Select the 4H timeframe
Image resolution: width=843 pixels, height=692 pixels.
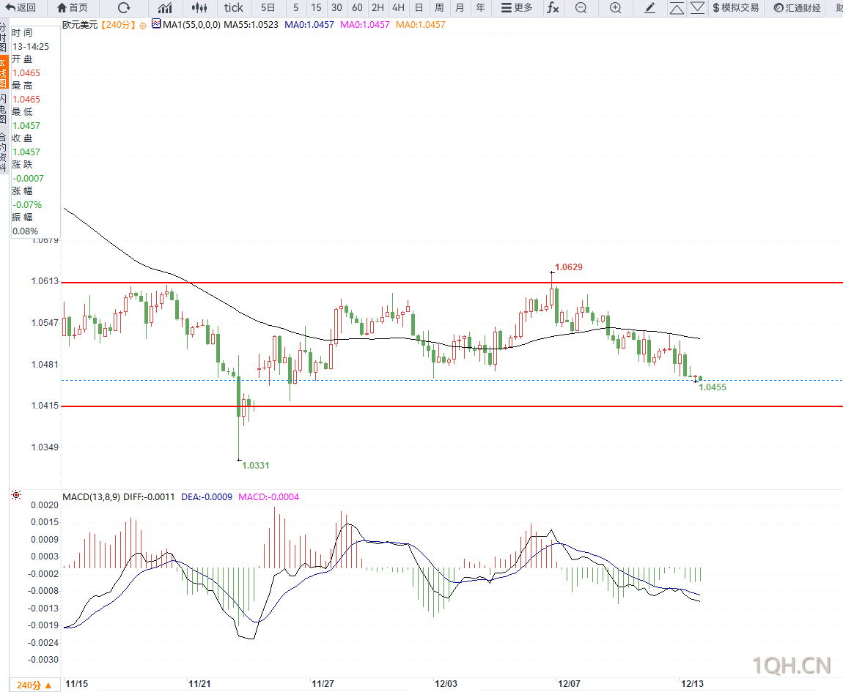pyautogui.click(x=398, y=8)
